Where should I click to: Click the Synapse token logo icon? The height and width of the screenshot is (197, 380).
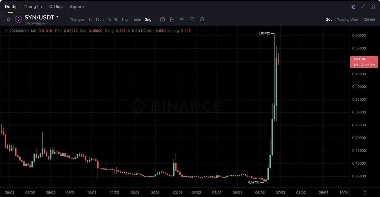tap(18, 19)
